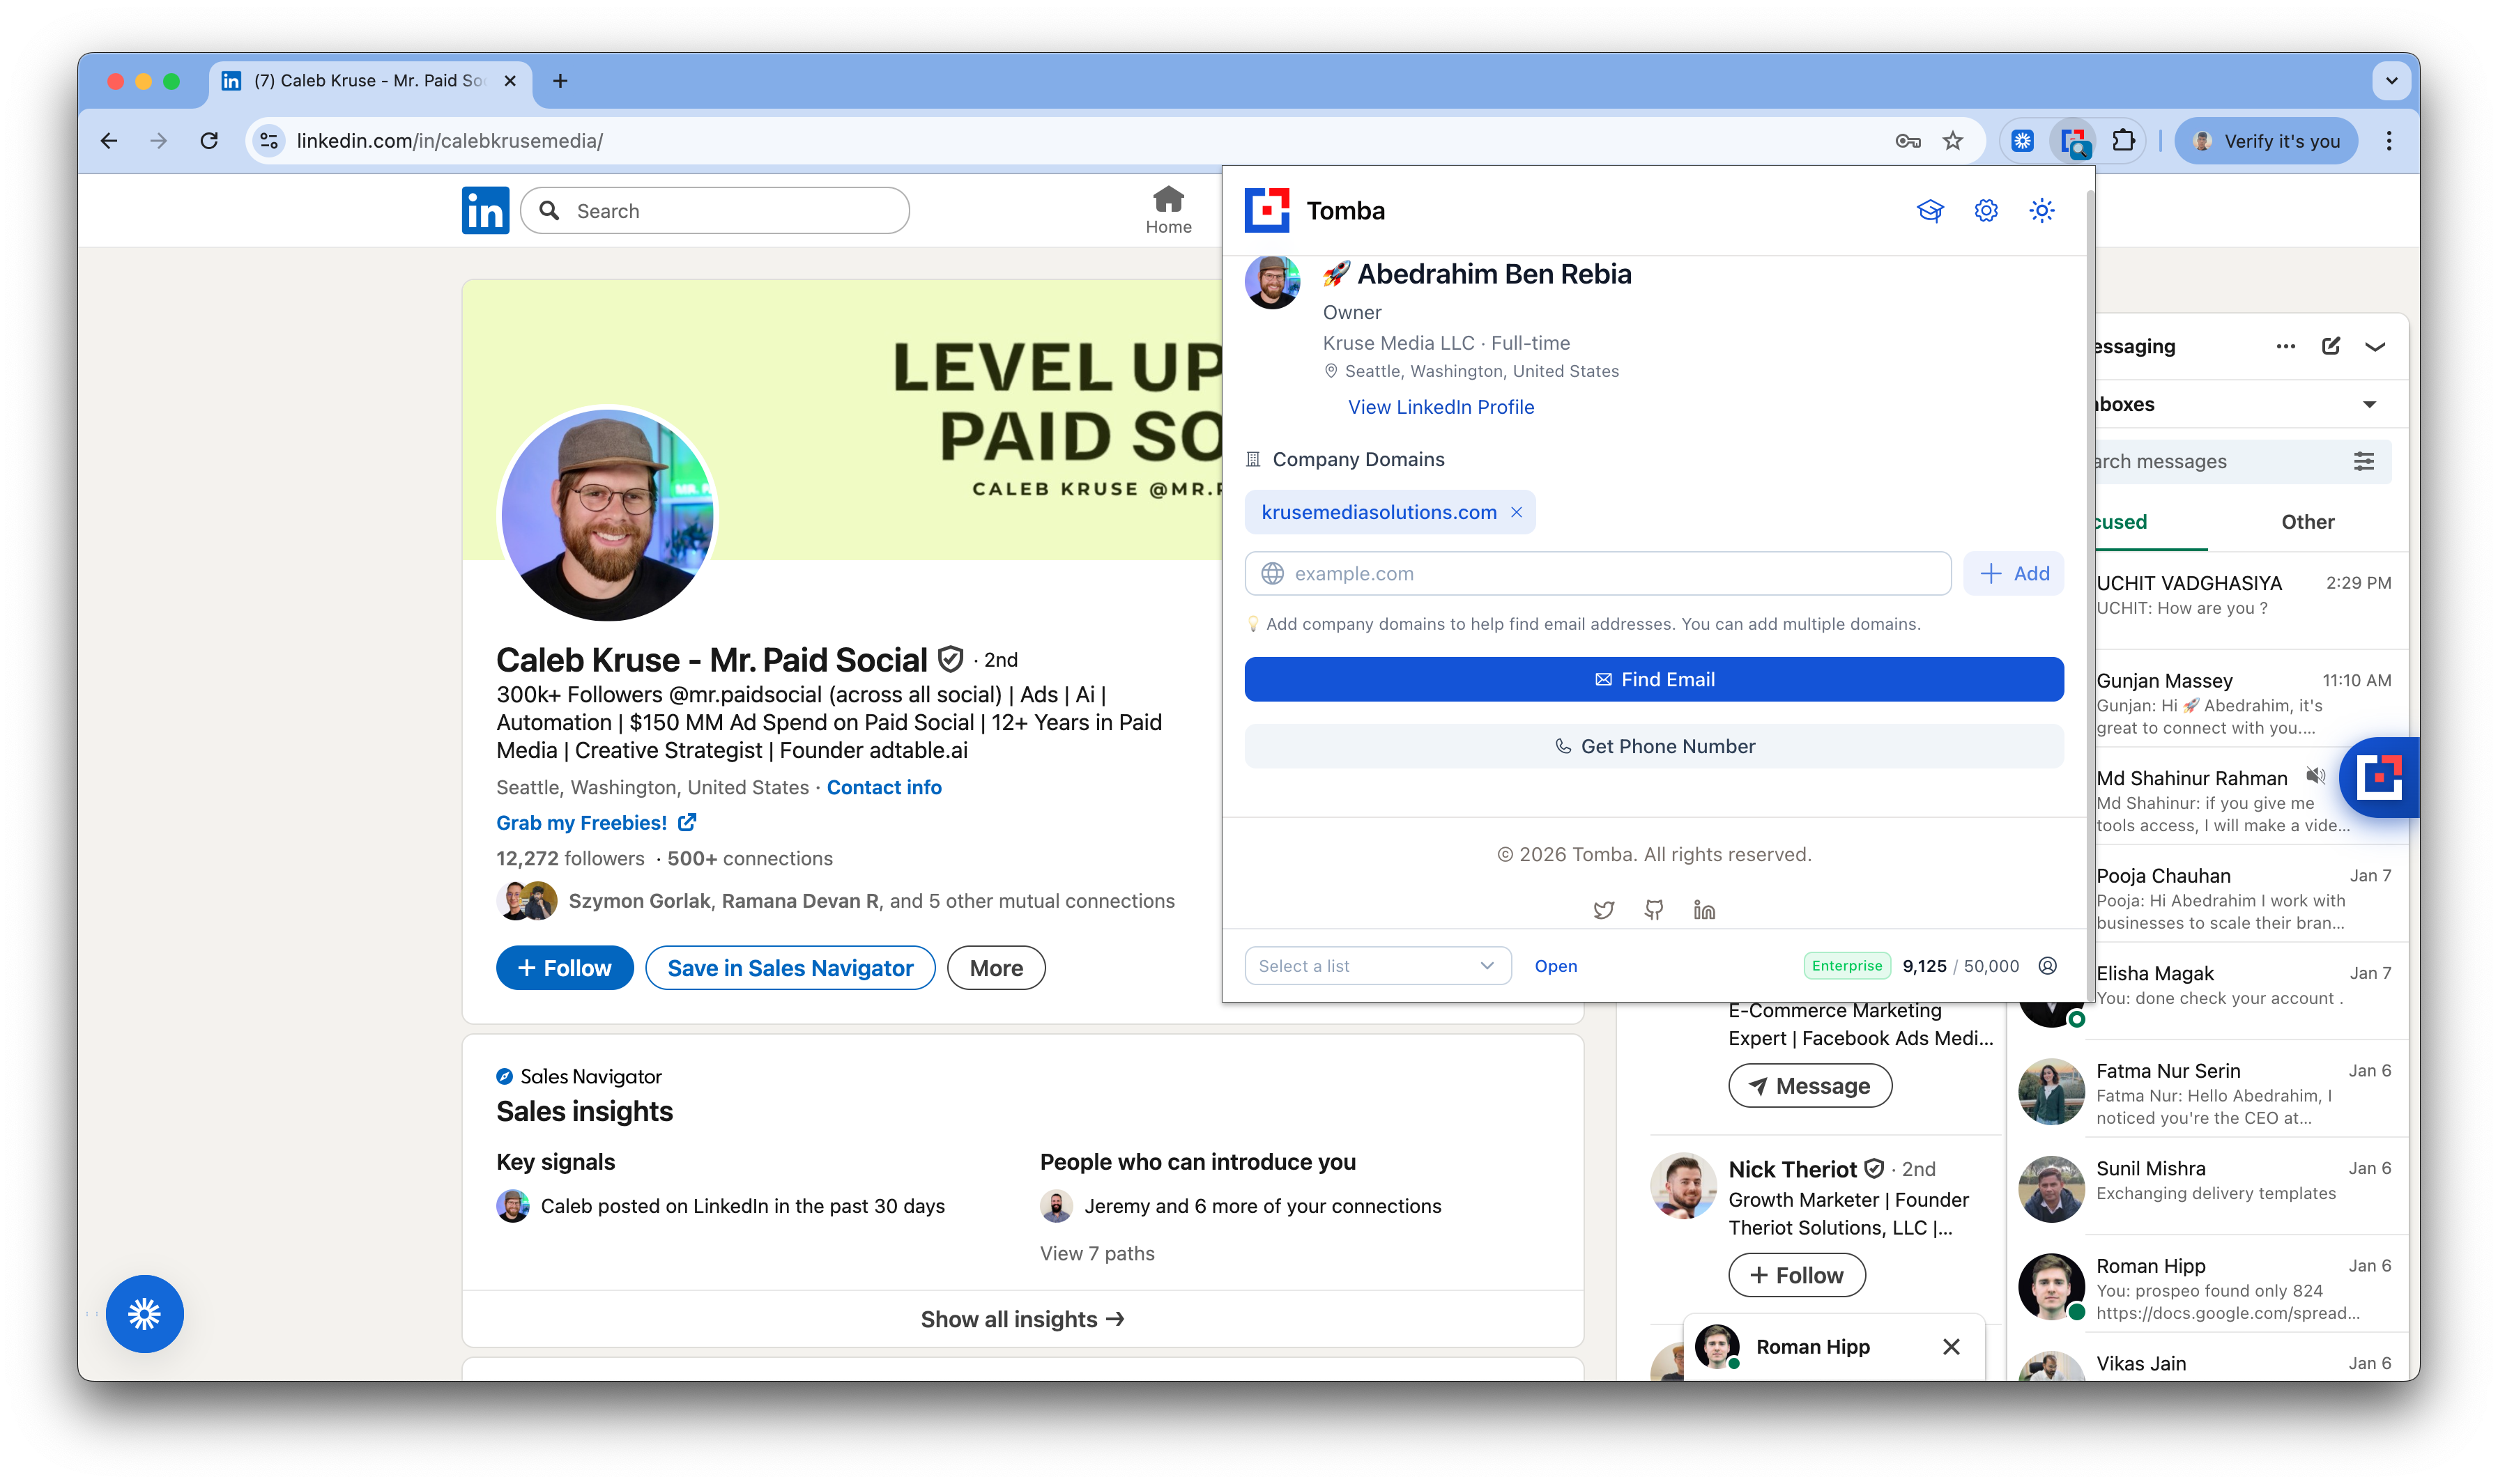Click the example.com domain input field
The image size is (2498, 1484).
tap(1611, 574)
